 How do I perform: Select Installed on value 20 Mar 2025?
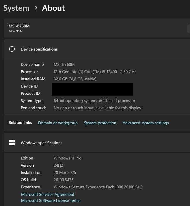(x=65, y=172)
